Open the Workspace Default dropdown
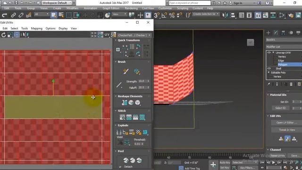 click(57, 3)
